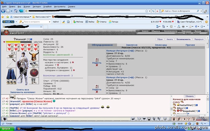Expand the Лента новостей dropdown
Viewport: 210px width, 131px height.
[x=50, y=17]
